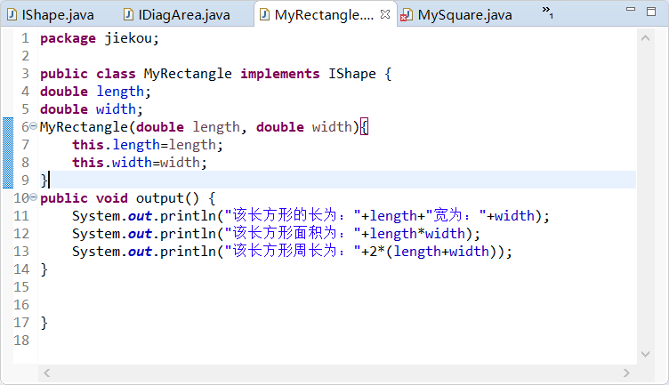The width and height of the screenshot is (669, 385).
Task: Click line number 18 in the gutter
Action: coord(21,341)
